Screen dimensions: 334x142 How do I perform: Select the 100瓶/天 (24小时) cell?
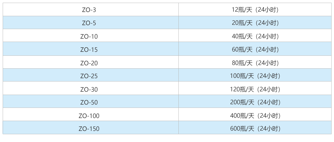pos(255,76)
